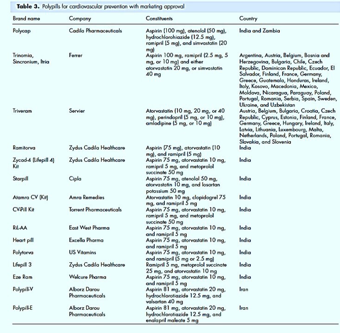This screenshot has width=340, height=333.
Task: Click 'Ramipril 5 mg, metoprolol succinate' text
Action: pyautogui.click(x=186, y=265)
